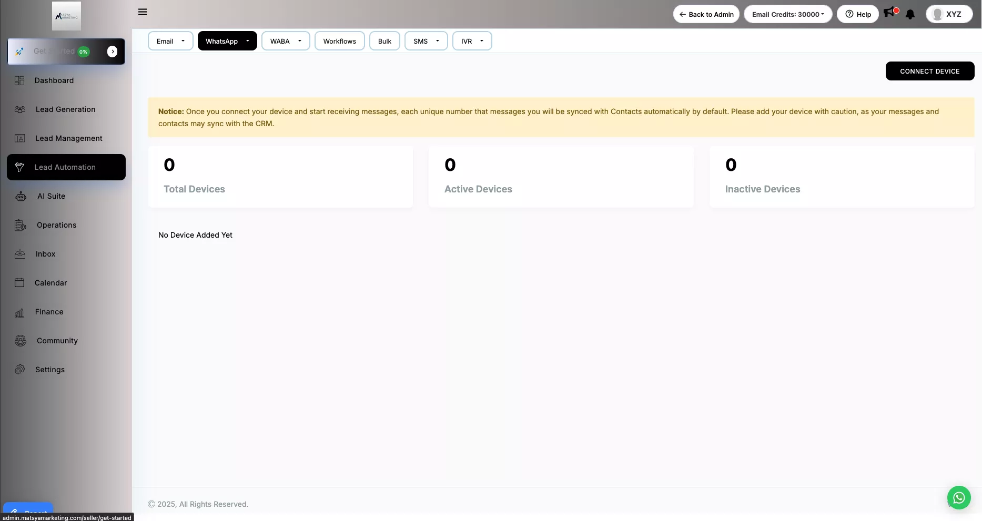Click the AI Suite robot icon
Viewport: 982px width, 521px height.
pyautogui.click(x=21, y=196)
